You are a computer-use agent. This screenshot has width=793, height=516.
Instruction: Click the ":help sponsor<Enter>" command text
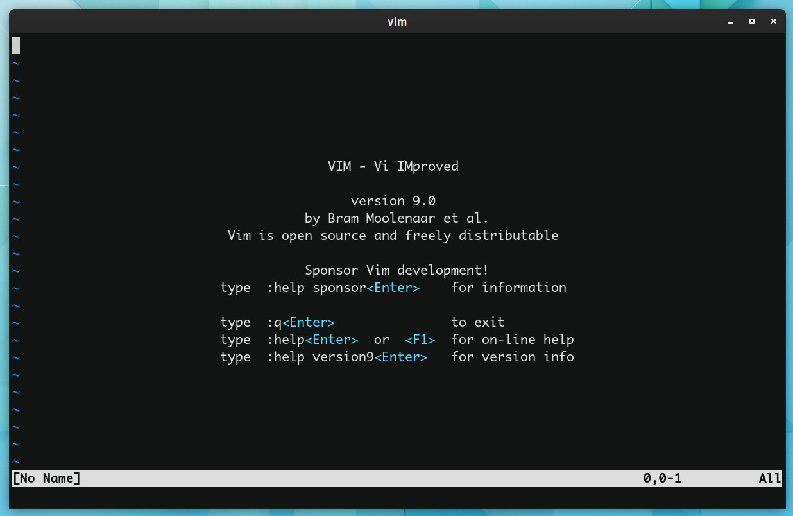343,288
